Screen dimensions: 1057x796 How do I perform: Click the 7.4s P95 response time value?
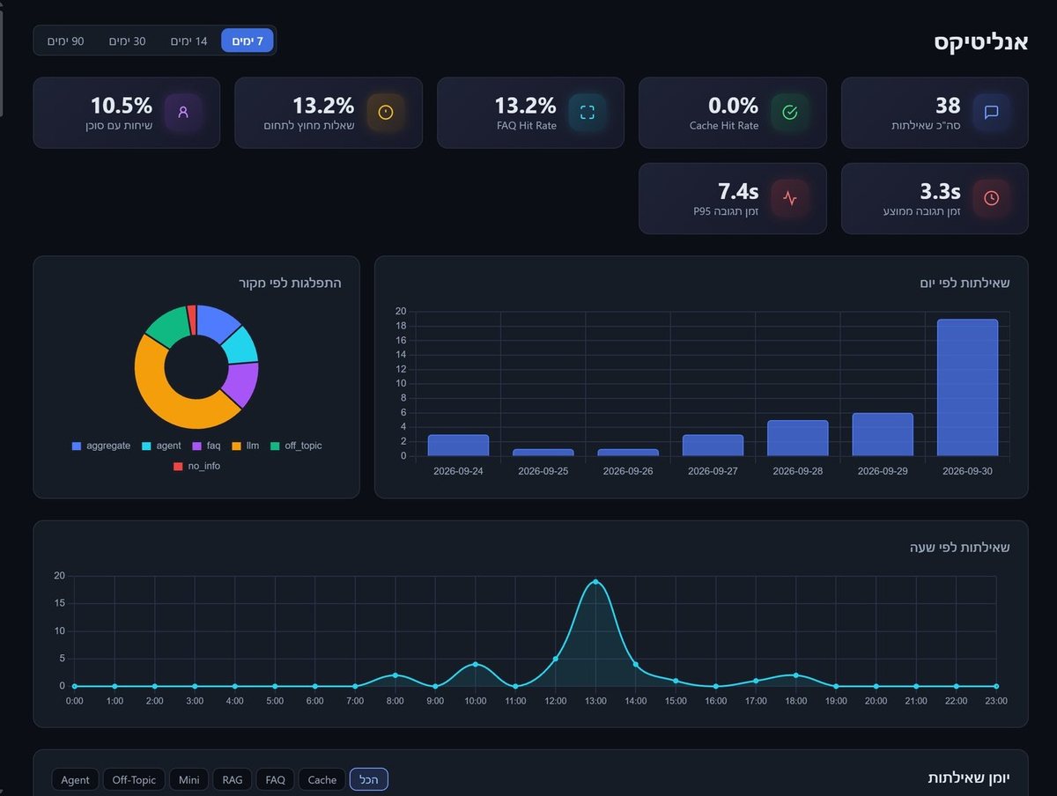[738, 191]
